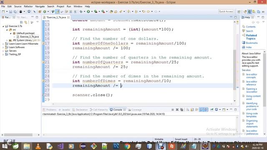Switch to the Coverage tab
The width and height of the screenshot is (267, 150).
[135, 110]
